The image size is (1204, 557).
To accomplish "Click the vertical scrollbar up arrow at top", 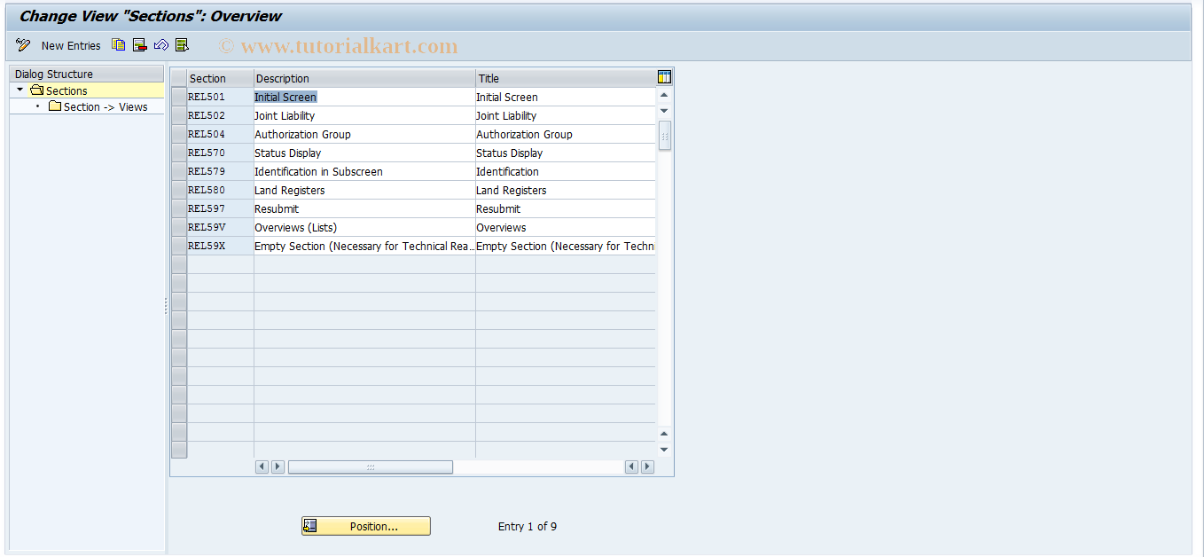I will coord(664,95).
